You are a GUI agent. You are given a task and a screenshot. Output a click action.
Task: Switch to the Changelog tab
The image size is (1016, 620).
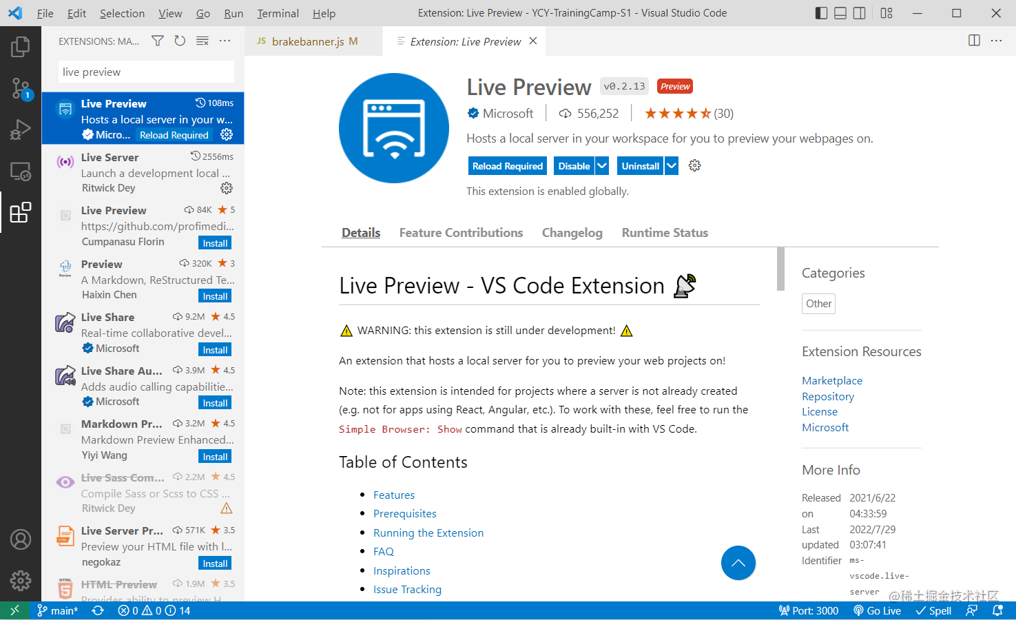pyautogui.click(x=572, y=233)
